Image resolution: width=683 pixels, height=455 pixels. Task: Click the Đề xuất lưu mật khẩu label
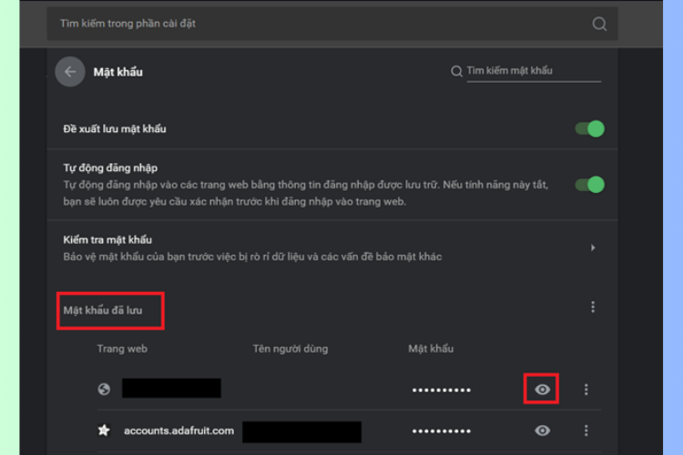(x=115, y=129)
